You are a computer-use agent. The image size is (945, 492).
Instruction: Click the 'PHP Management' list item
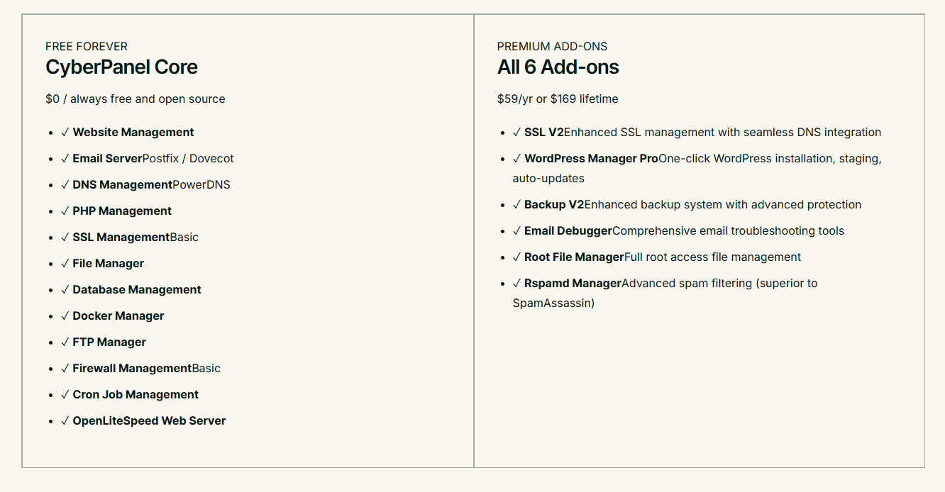116,211
